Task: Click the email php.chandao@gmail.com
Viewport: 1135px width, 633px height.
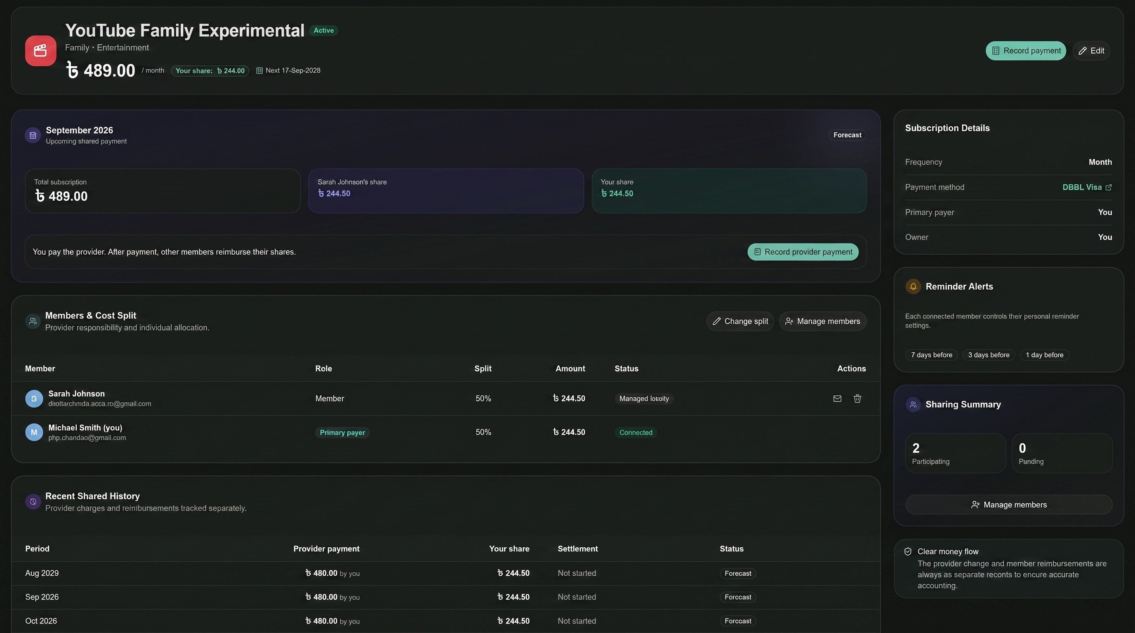Action: tap(87, 438)
